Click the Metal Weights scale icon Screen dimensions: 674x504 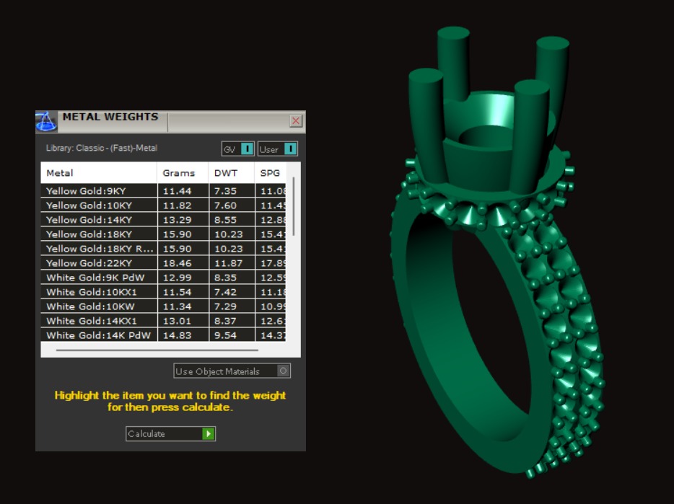point(46,121)
